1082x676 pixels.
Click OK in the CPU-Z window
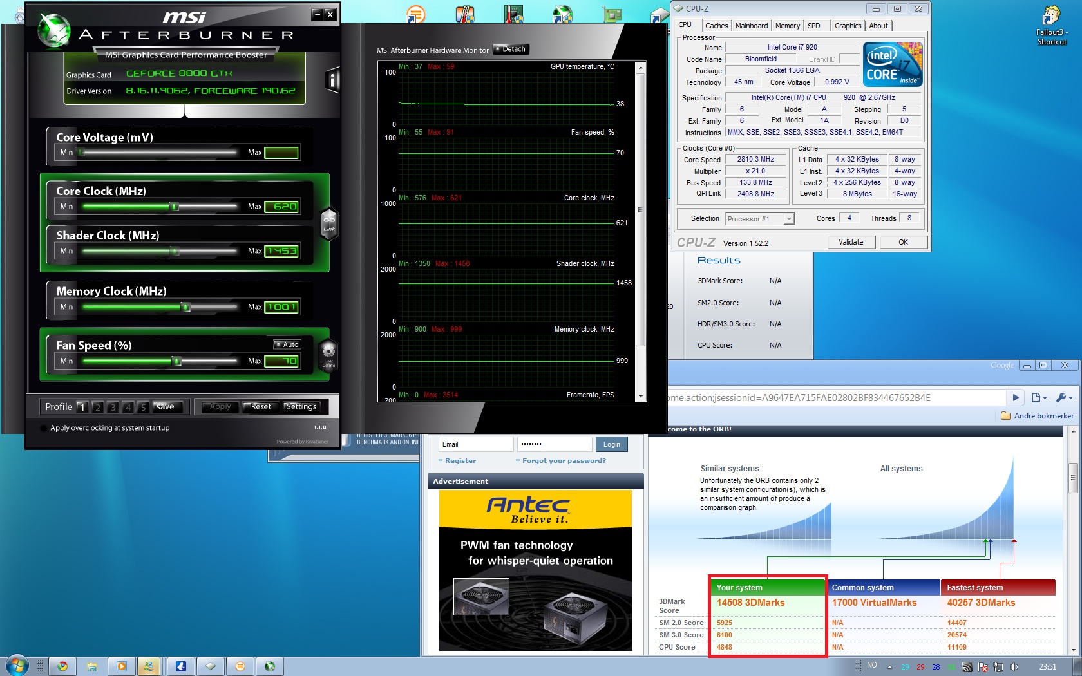(x=903, y=242)
